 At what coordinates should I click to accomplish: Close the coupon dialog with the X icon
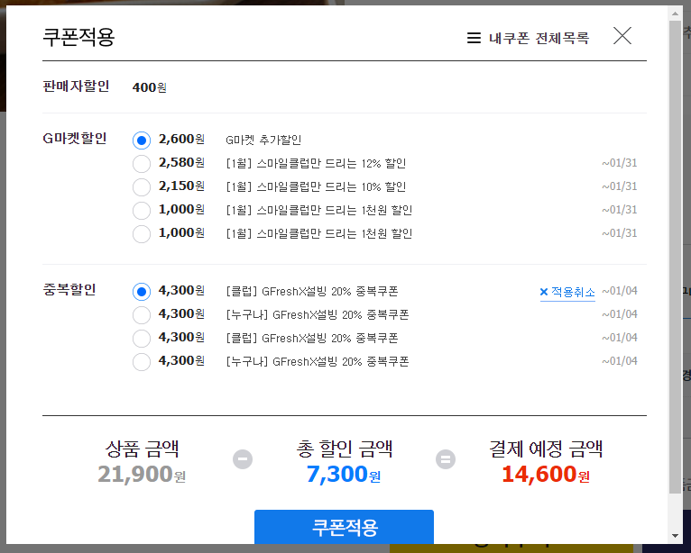point(622,36)
